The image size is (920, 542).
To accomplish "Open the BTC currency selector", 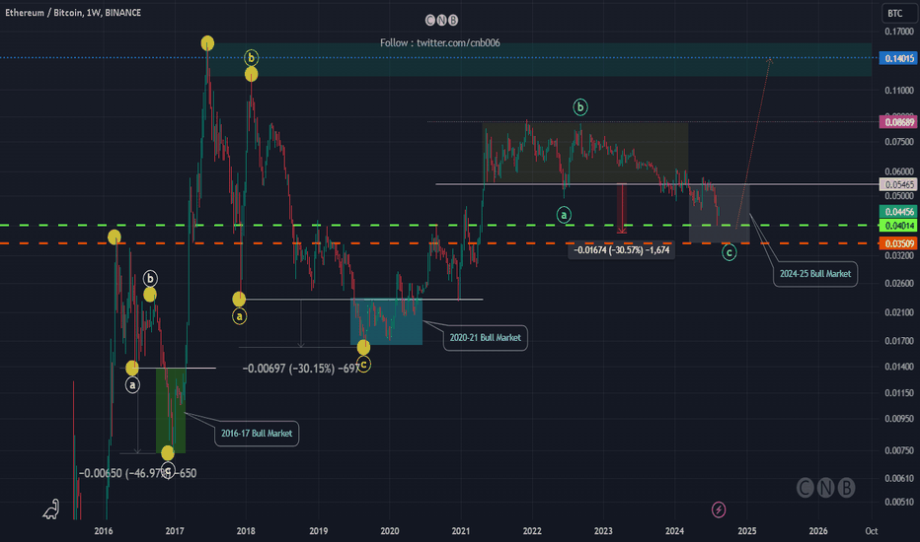I will click(x=899, y=13).
